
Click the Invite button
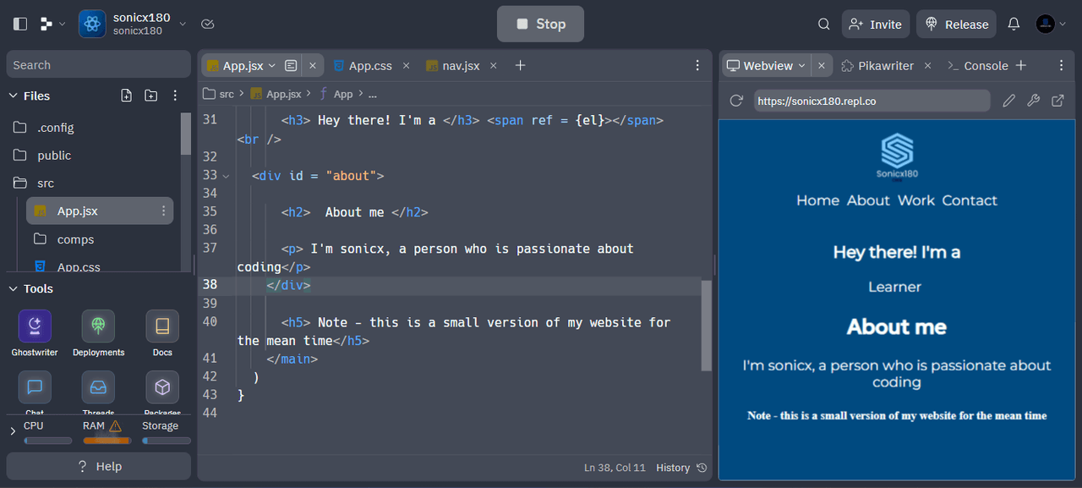click(876, 25)
